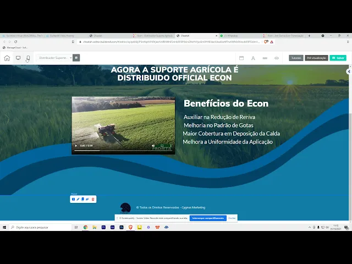
Task: Click the browser address bar URL
Action: 171,42
